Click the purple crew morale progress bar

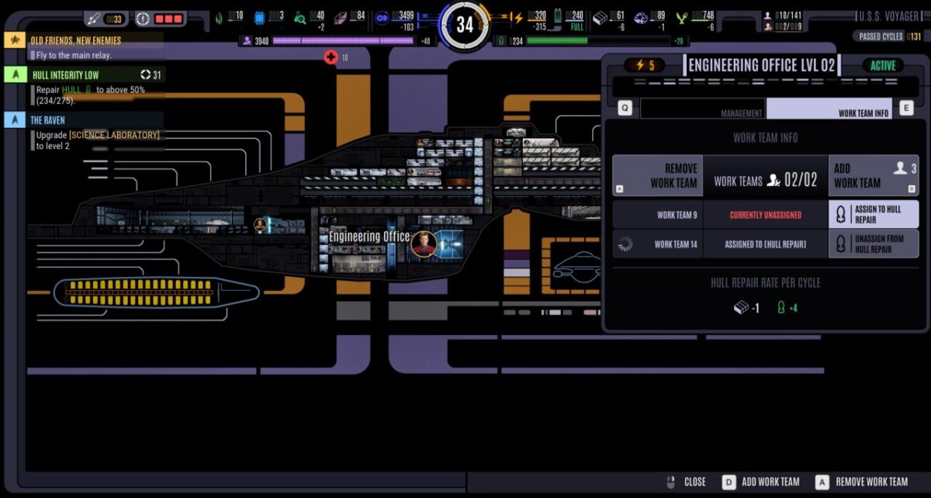coord(343,41)
